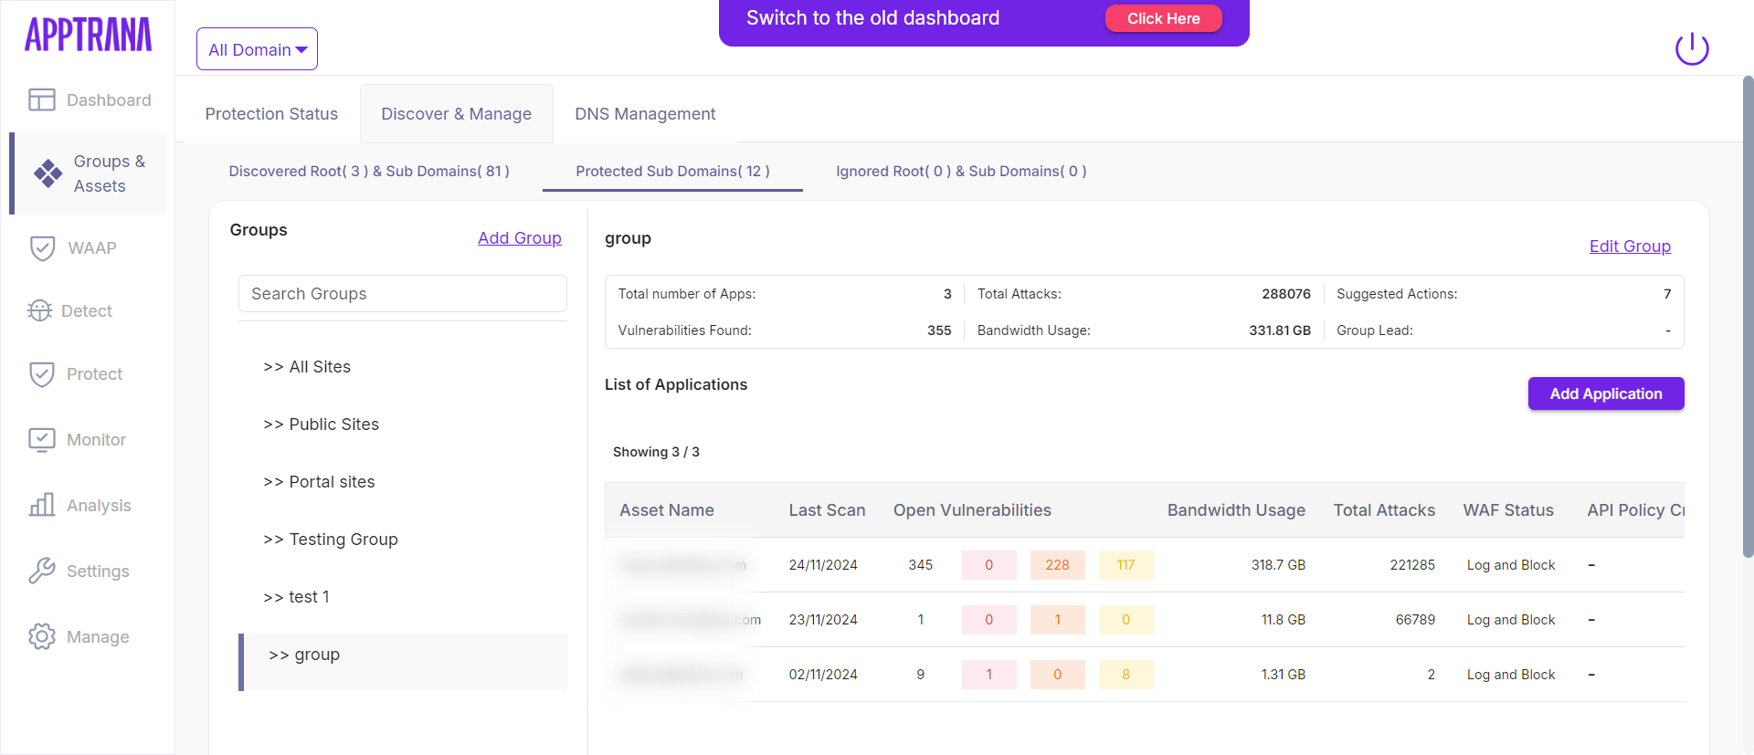1754x755 pixels.
Task: Click the orange 228 vulnerability count badge
Action: (1057, 565)
